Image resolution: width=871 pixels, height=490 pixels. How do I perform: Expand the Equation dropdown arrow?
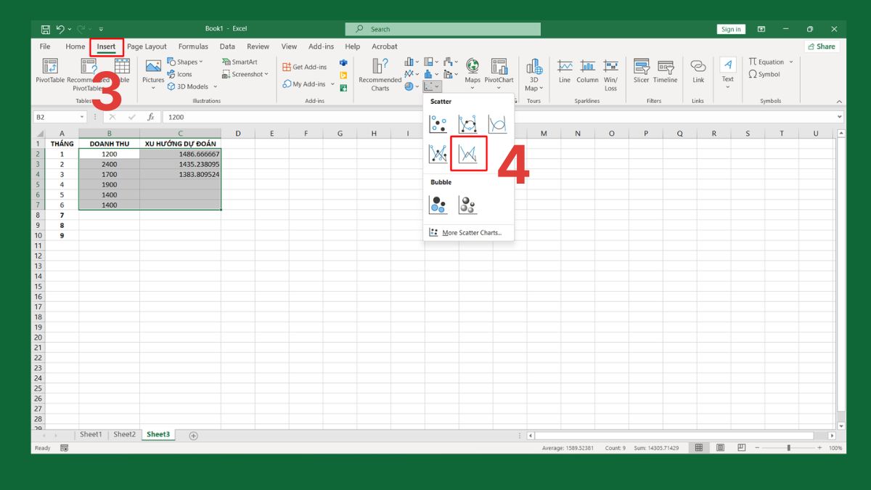(790, 62)
